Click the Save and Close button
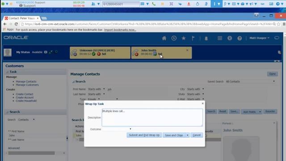286x161 pixels. coord(174,135)
